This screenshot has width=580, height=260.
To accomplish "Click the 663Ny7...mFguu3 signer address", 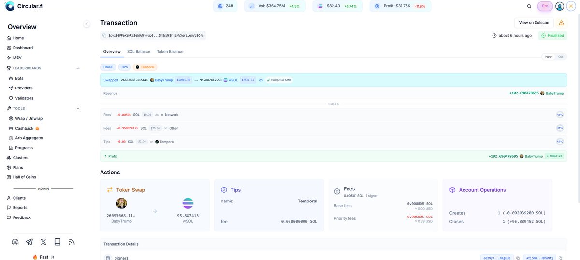I will (x=497, y=258).
